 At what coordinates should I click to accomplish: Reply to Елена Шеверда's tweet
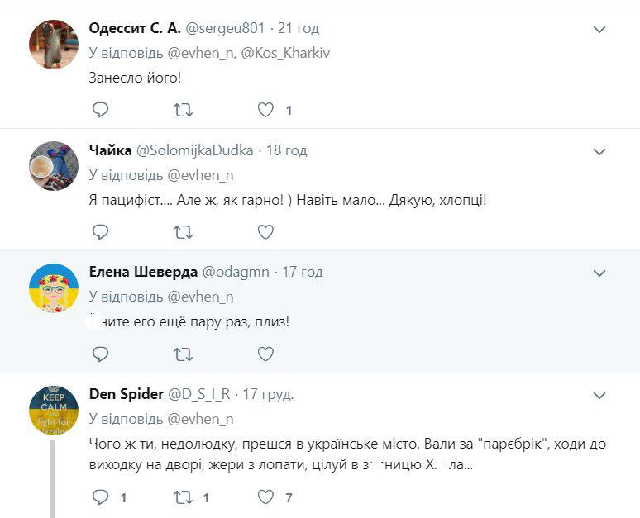(x=100, y=354)
